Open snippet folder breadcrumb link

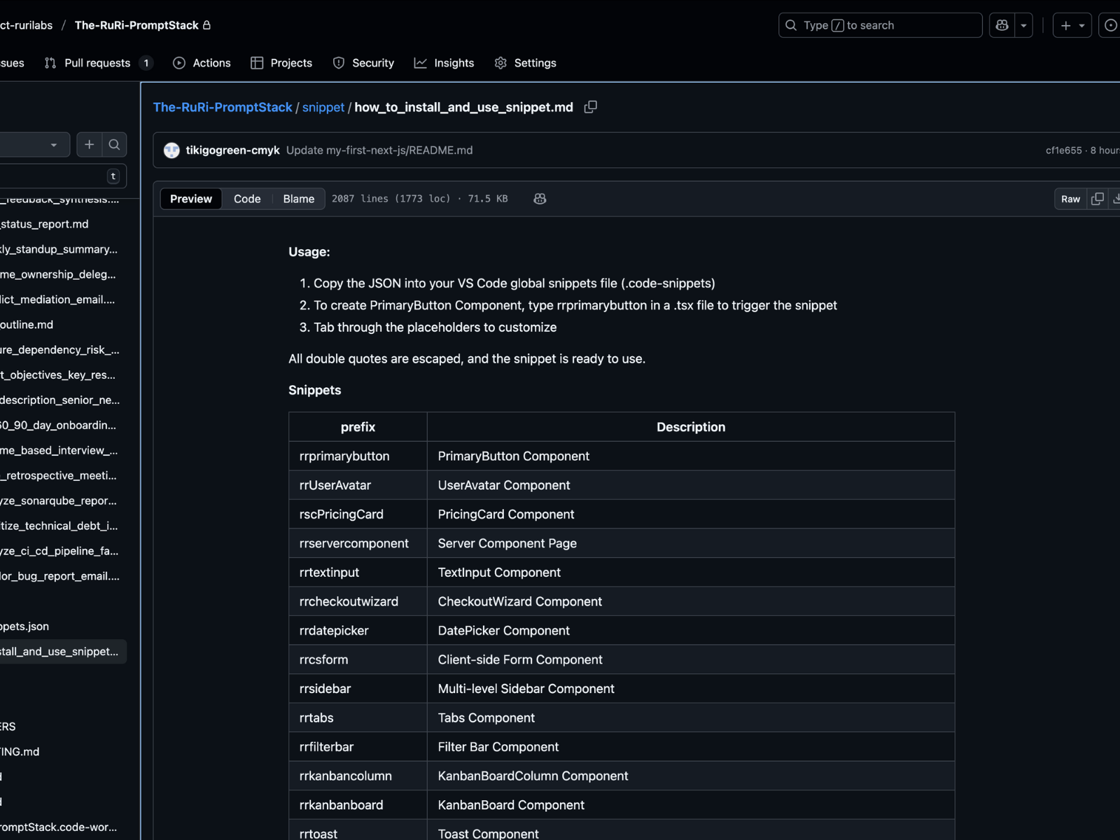point(323,107)
